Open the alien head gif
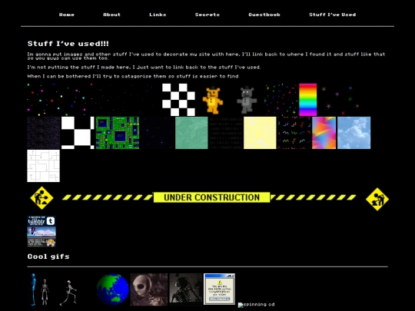Screen dimensions: 415x311 click(149, 289)
